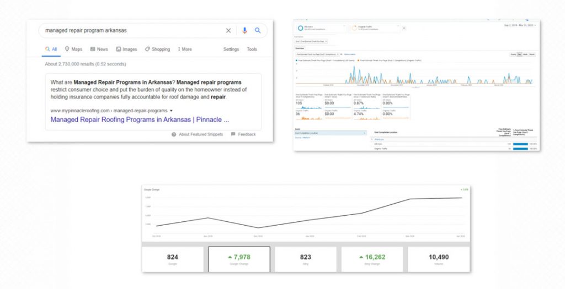Image resolution: width=565 pixels, height=289 pixels.
Task: Open the analytics date range dropdown
Action: (518, 26)
